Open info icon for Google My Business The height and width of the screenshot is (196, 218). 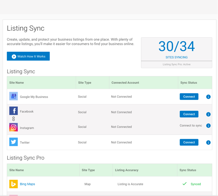click(208, 97)
